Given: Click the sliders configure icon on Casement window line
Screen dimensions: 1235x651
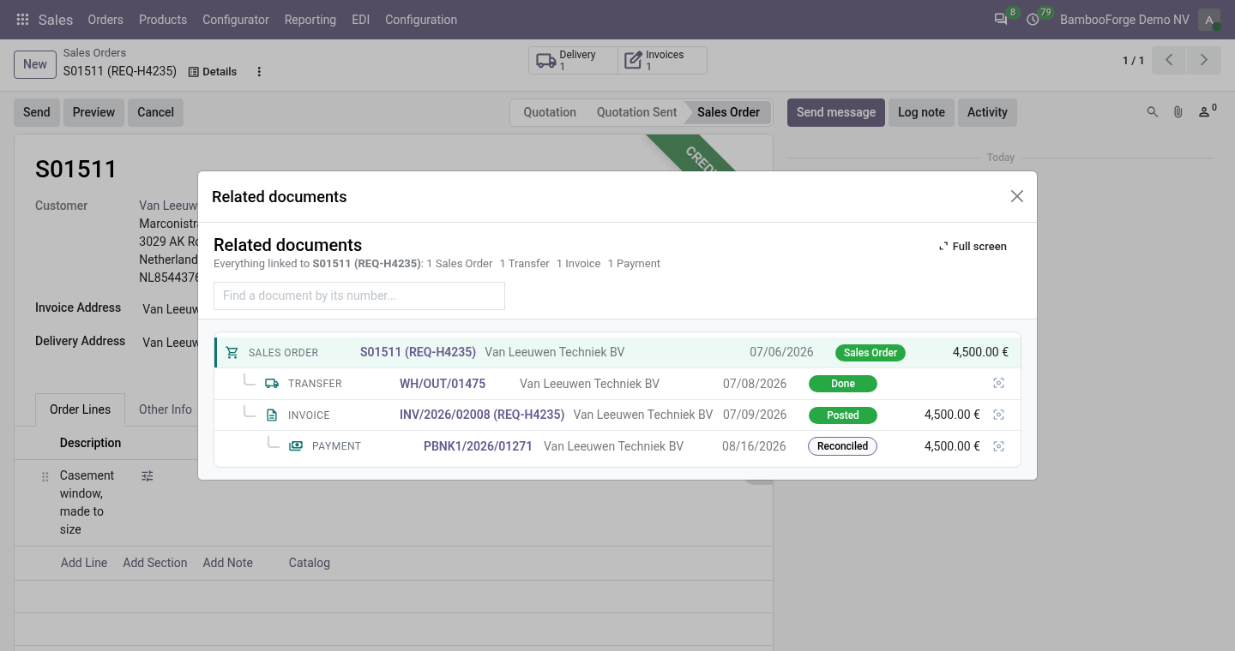Looking at the screenshot, I should coord(148,475).
